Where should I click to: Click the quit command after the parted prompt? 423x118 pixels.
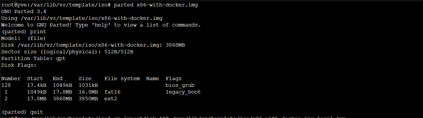(37, 112)
